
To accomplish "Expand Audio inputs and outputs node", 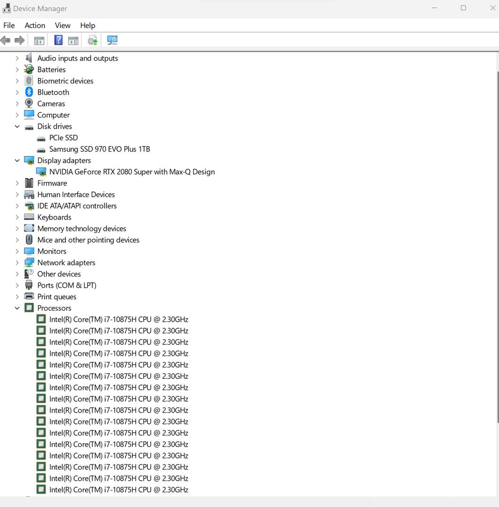I will 17,58.
